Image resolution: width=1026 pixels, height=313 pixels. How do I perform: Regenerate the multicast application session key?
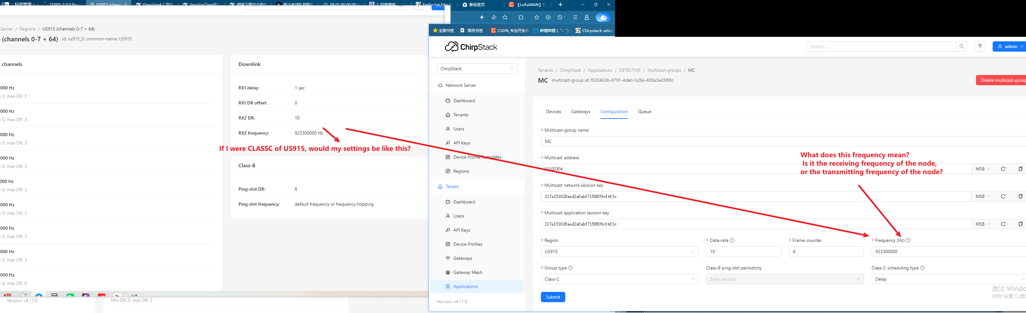[1003, 224]
